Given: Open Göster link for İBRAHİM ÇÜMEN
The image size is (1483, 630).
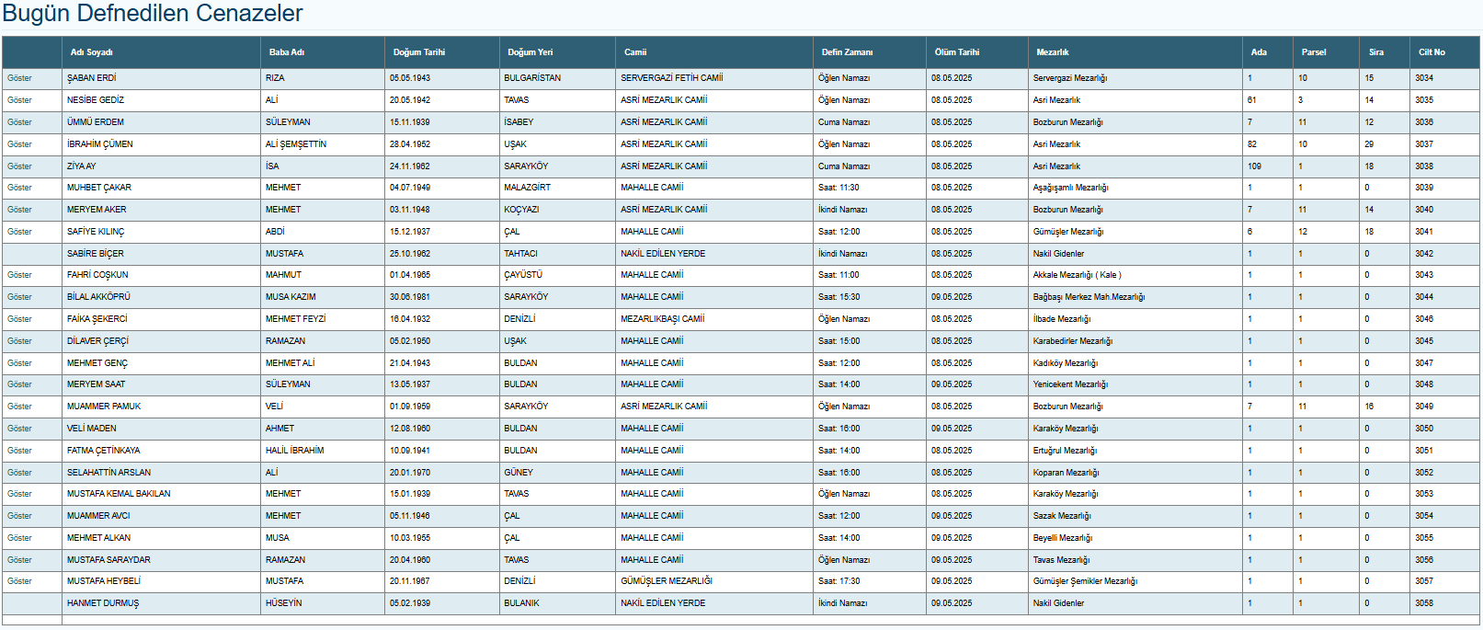Looking at the screenshot, I should [x=19, y=144].
